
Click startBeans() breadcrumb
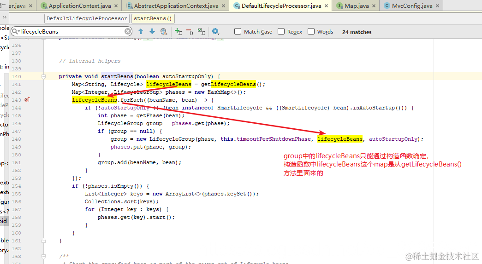(153, 19)
